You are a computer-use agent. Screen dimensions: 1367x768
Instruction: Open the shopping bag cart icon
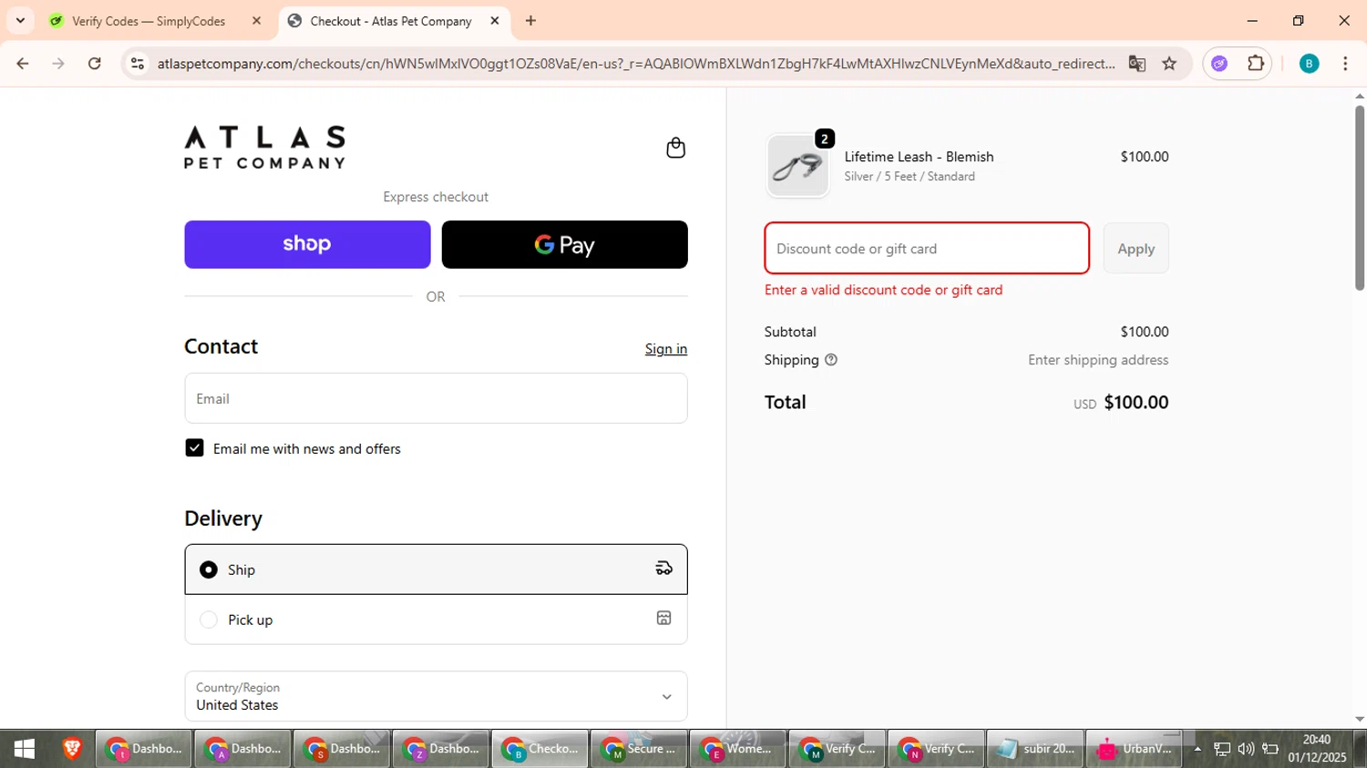pos(675,148)
